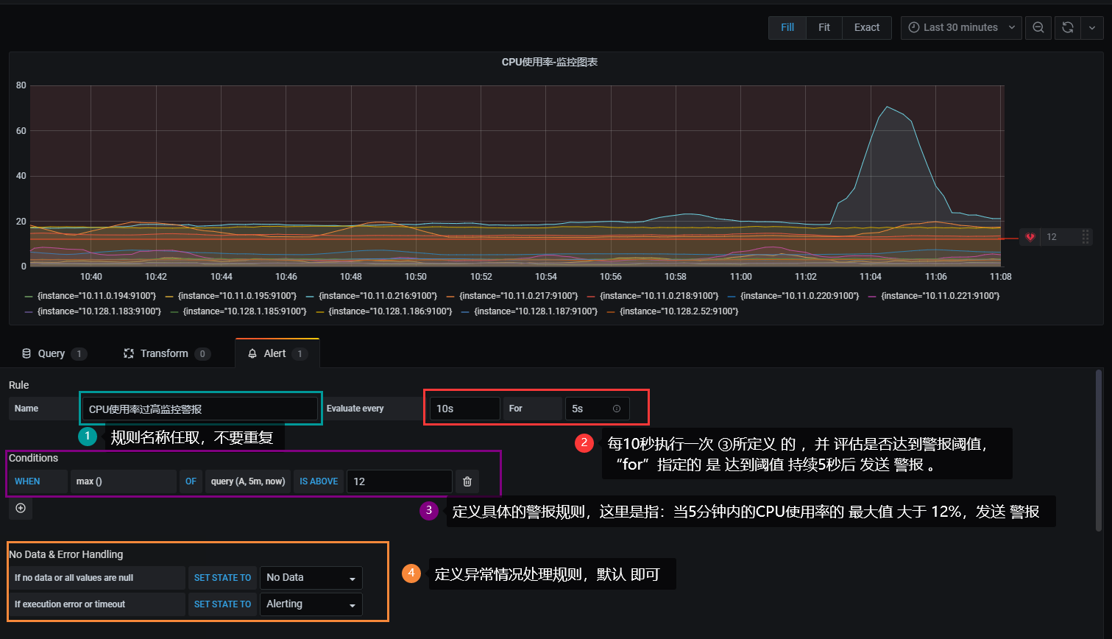Click the threshold 12 drag grip handle
The width and height of the screenshot is (1112, 639).
point(1086,237)
